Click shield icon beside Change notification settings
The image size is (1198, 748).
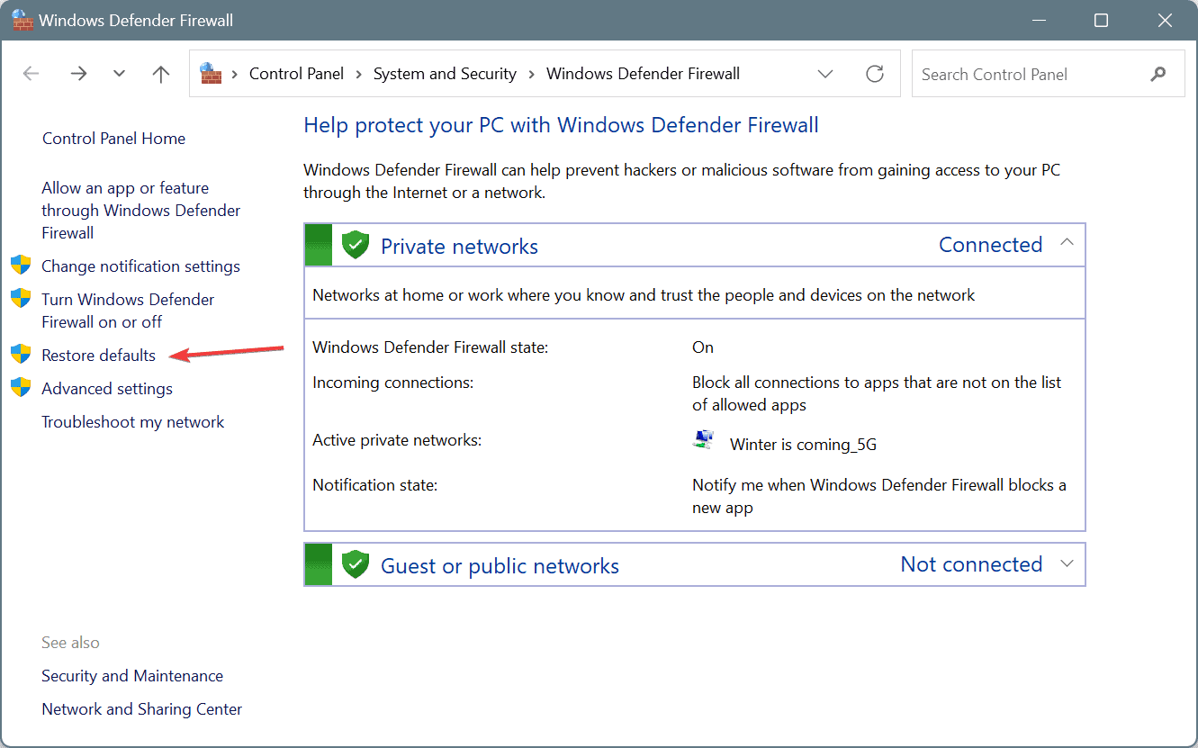(x=21, y=265)
